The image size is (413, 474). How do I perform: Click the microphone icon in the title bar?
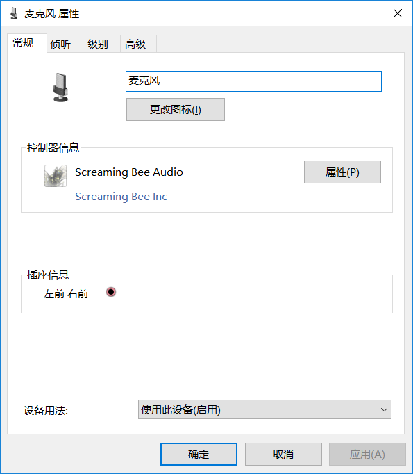13,14
